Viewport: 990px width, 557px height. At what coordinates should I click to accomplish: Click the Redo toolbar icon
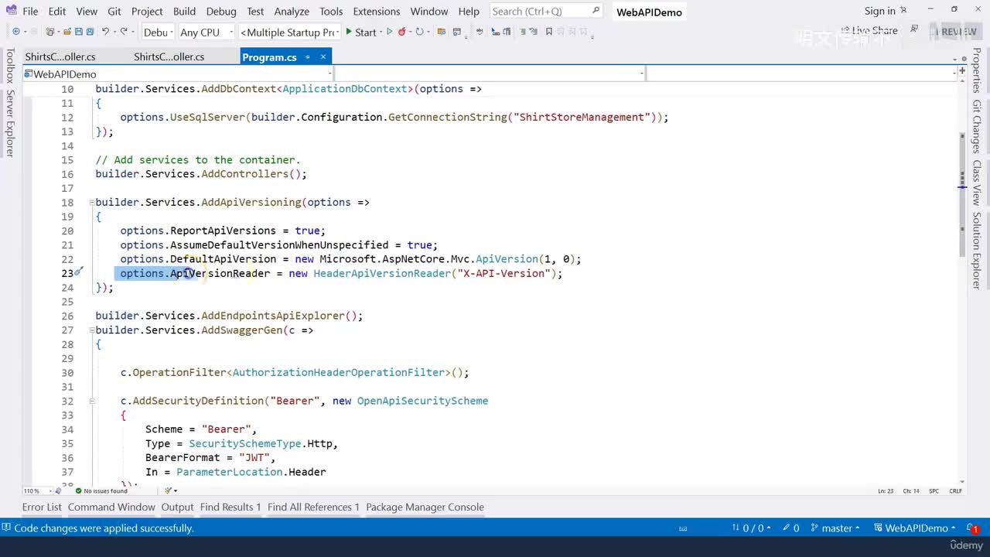click(x=124, y=32)
